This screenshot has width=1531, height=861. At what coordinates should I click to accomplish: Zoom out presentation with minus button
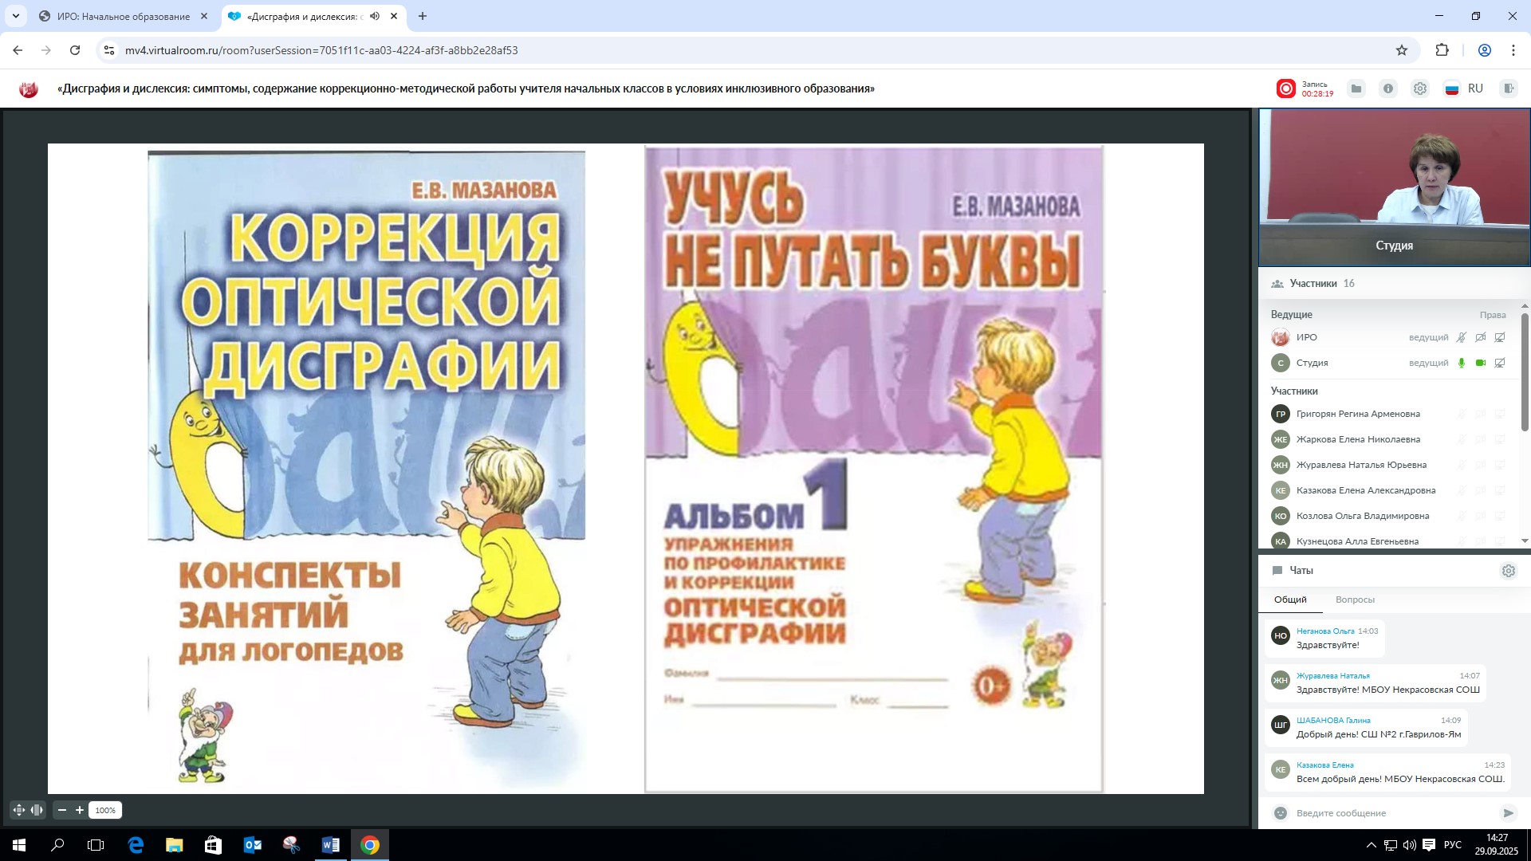(x=62, y=810)
